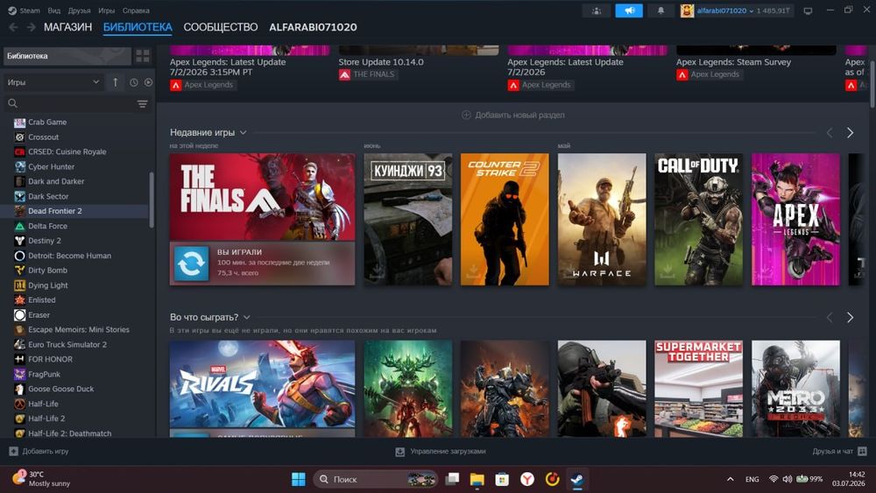876x493 pixels.
Task: Open Marvel Rivals card
Action: [262, 389]
